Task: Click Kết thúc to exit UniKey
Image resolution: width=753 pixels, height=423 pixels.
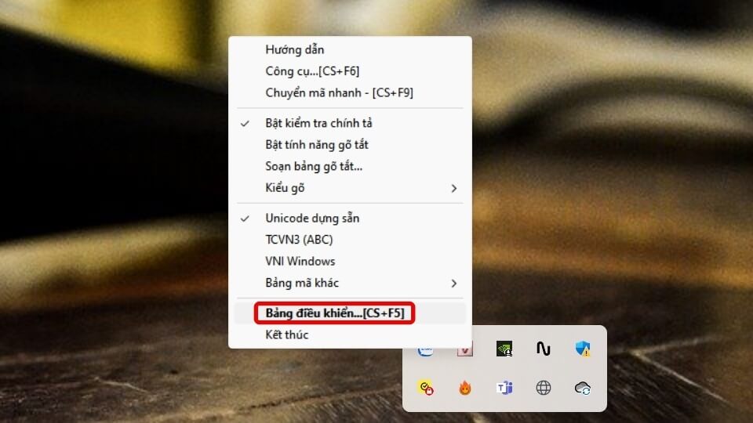Action: [287, 334]
